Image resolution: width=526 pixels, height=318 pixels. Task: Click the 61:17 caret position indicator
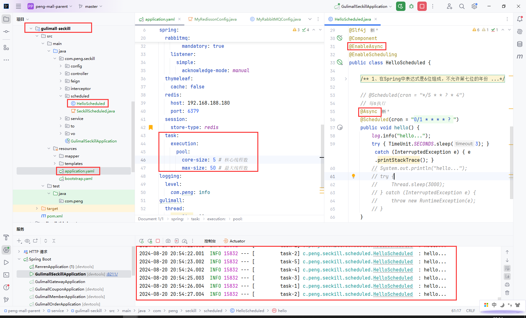pyautogui.click(x=456, y=311)
